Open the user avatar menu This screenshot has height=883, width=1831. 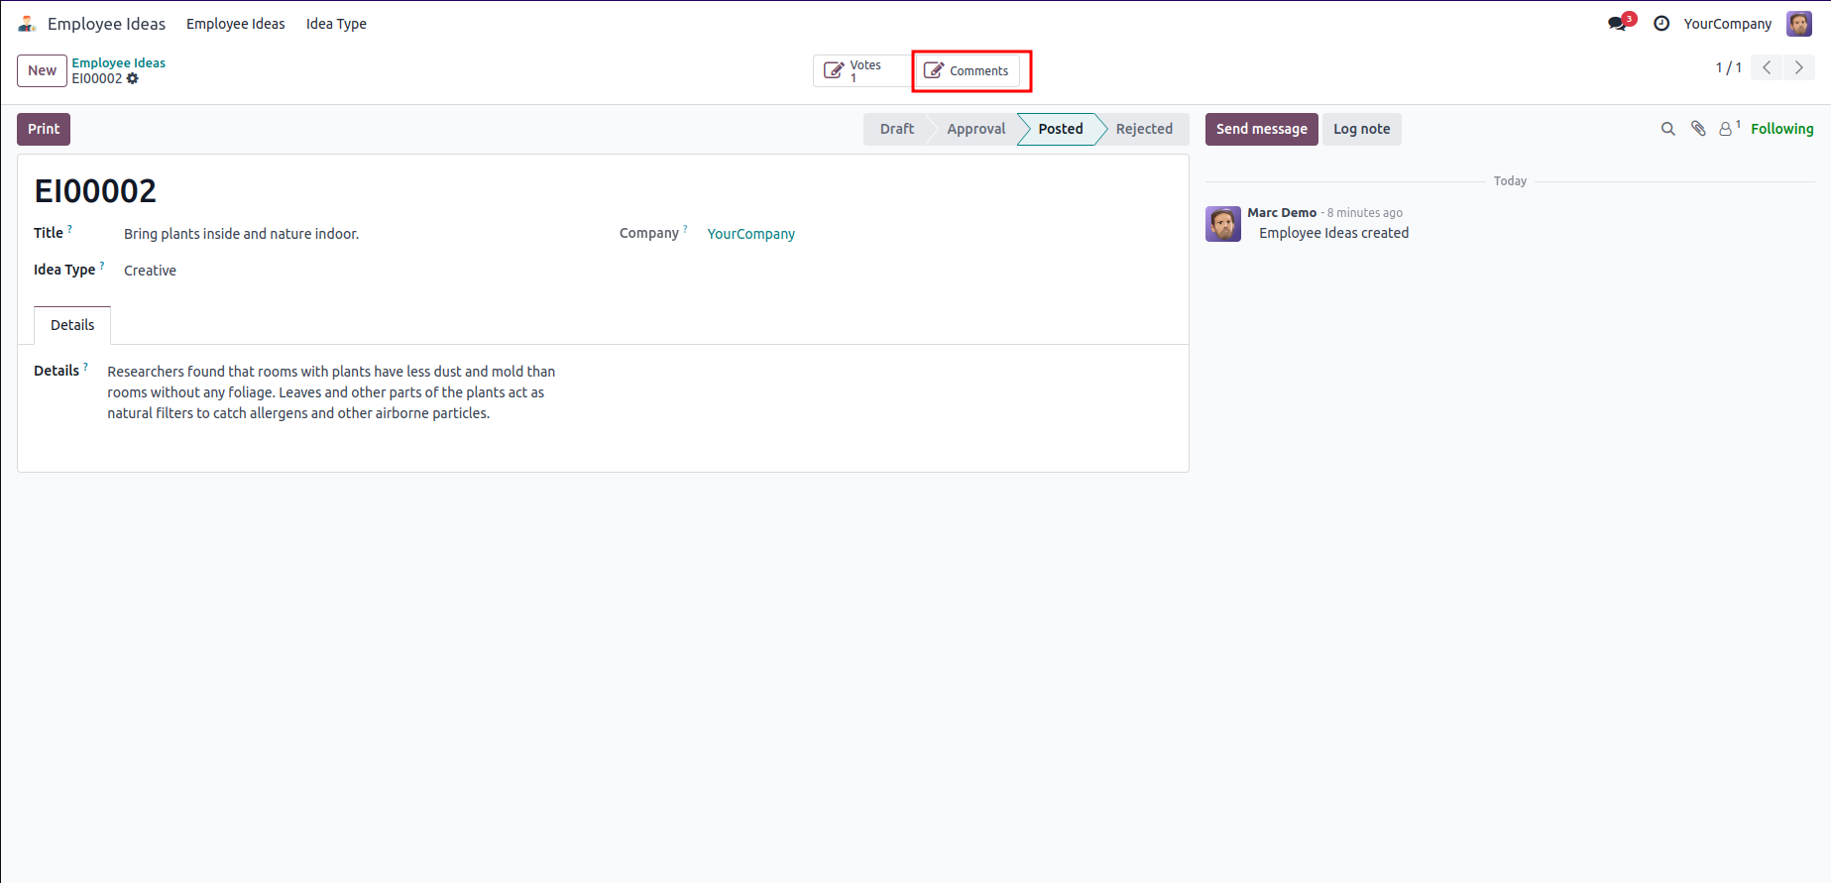pos(1798,23)
